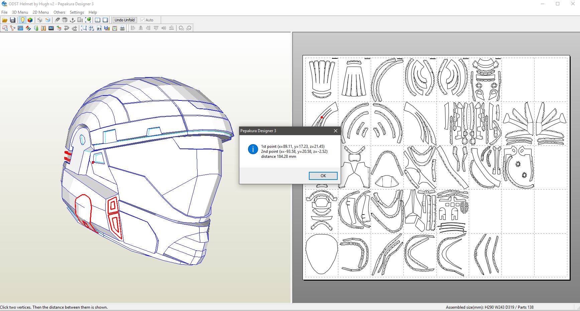This screenshot has height=311, width=580.
Task: Click the anchor icon in top toolbar
Action: pyautogui.click(x=73, y=20)
